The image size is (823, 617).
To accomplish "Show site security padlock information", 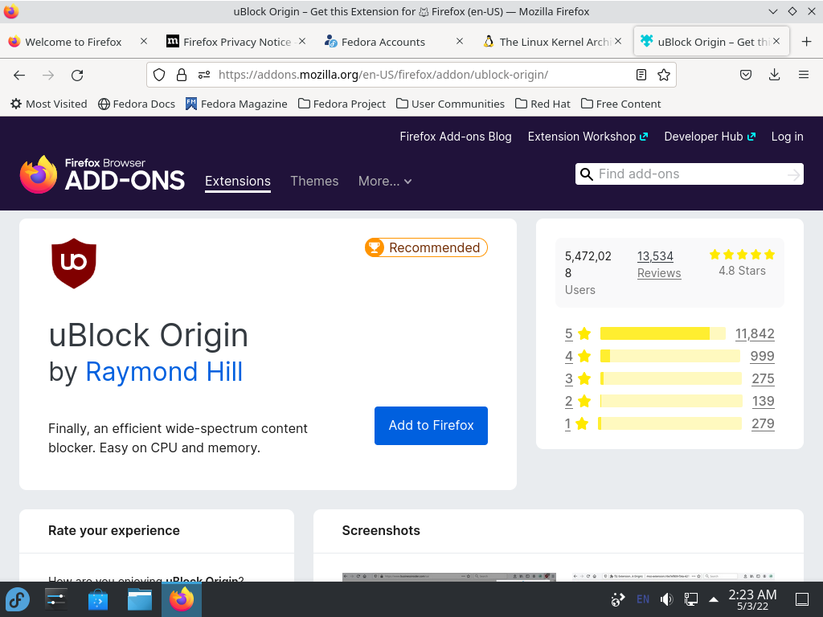I will tap(182, 75).
